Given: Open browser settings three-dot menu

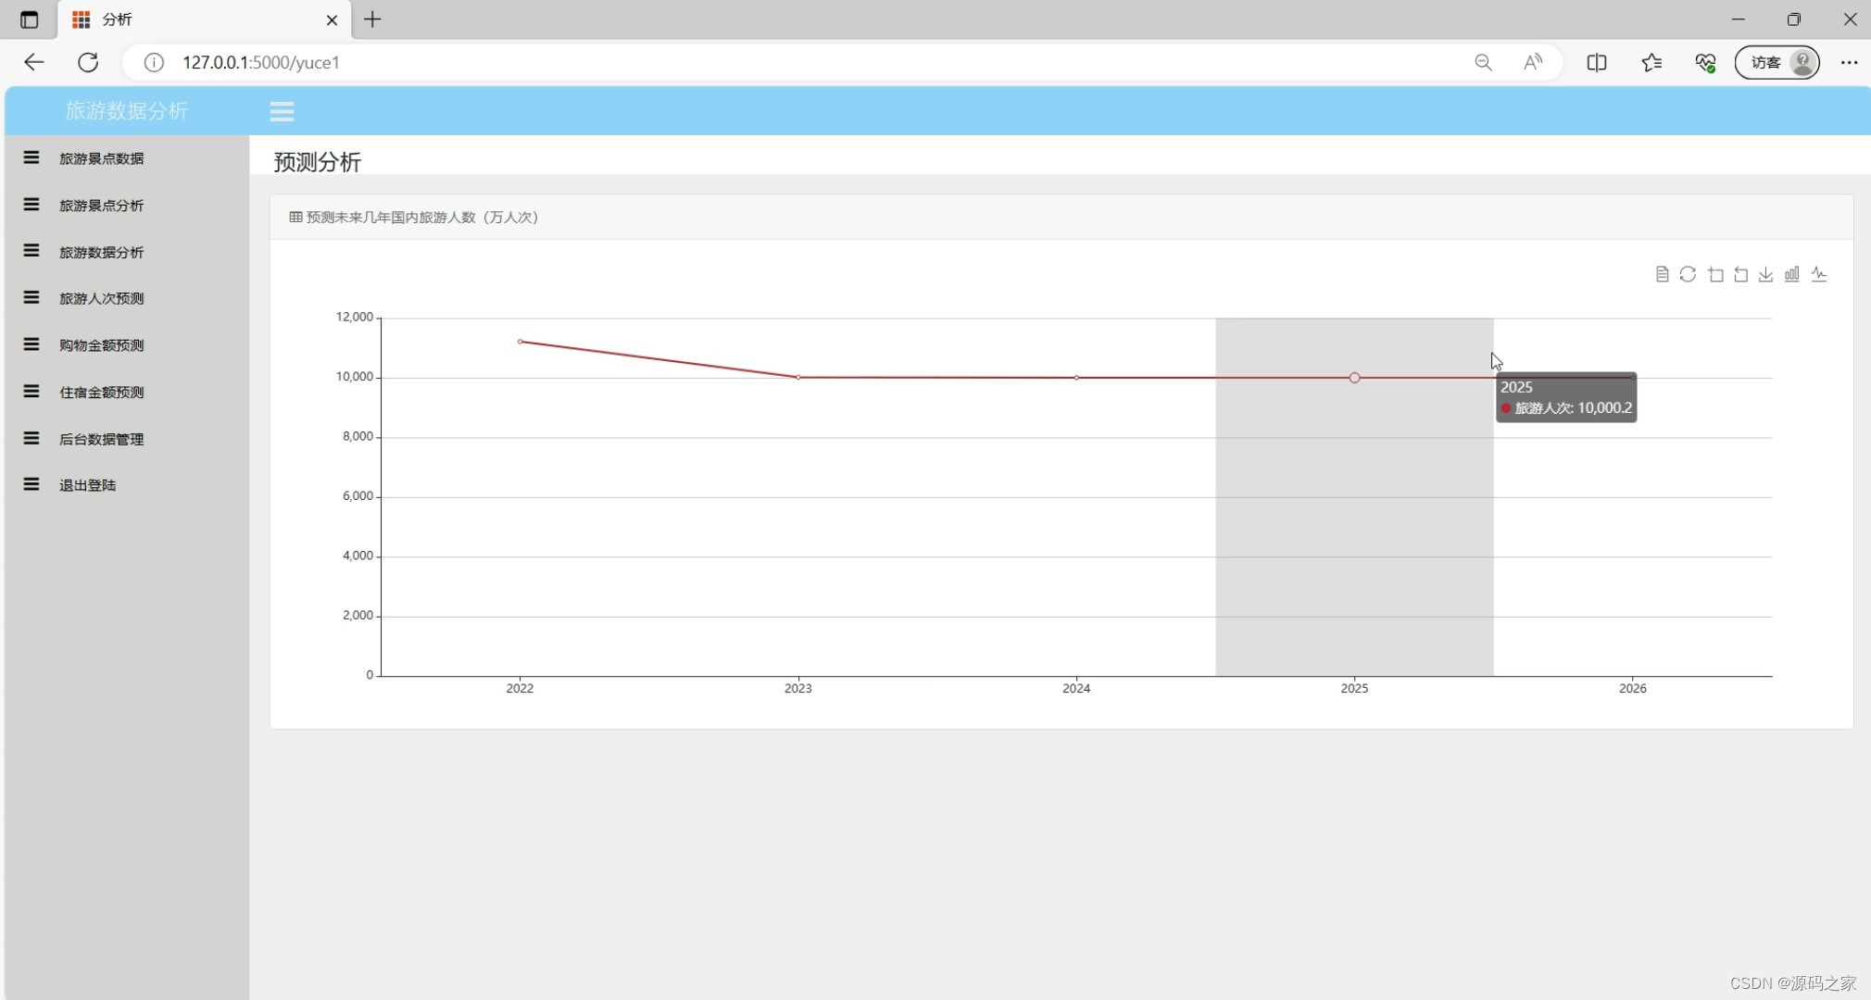Looking at the screenshot, I should (1849, 62).
